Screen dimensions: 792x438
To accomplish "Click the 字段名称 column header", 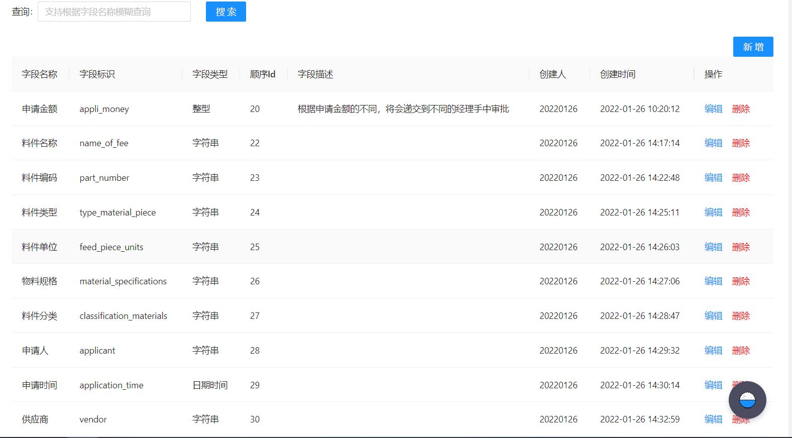I will click(40, 74).
